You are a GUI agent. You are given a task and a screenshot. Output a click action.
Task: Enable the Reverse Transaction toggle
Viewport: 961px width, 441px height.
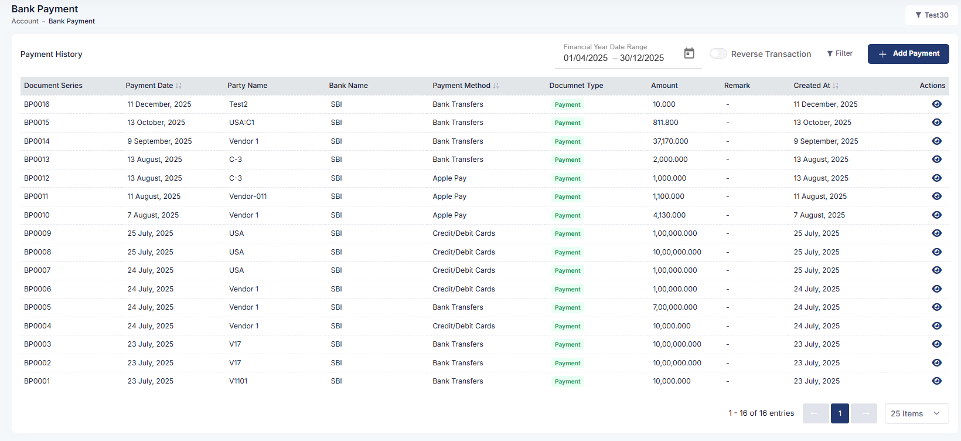pos(718,53)
